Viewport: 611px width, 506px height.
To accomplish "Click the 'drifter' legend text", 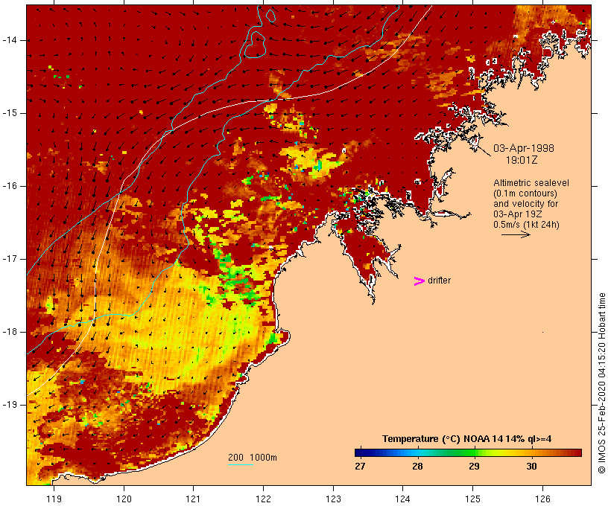I will (439, 281).
